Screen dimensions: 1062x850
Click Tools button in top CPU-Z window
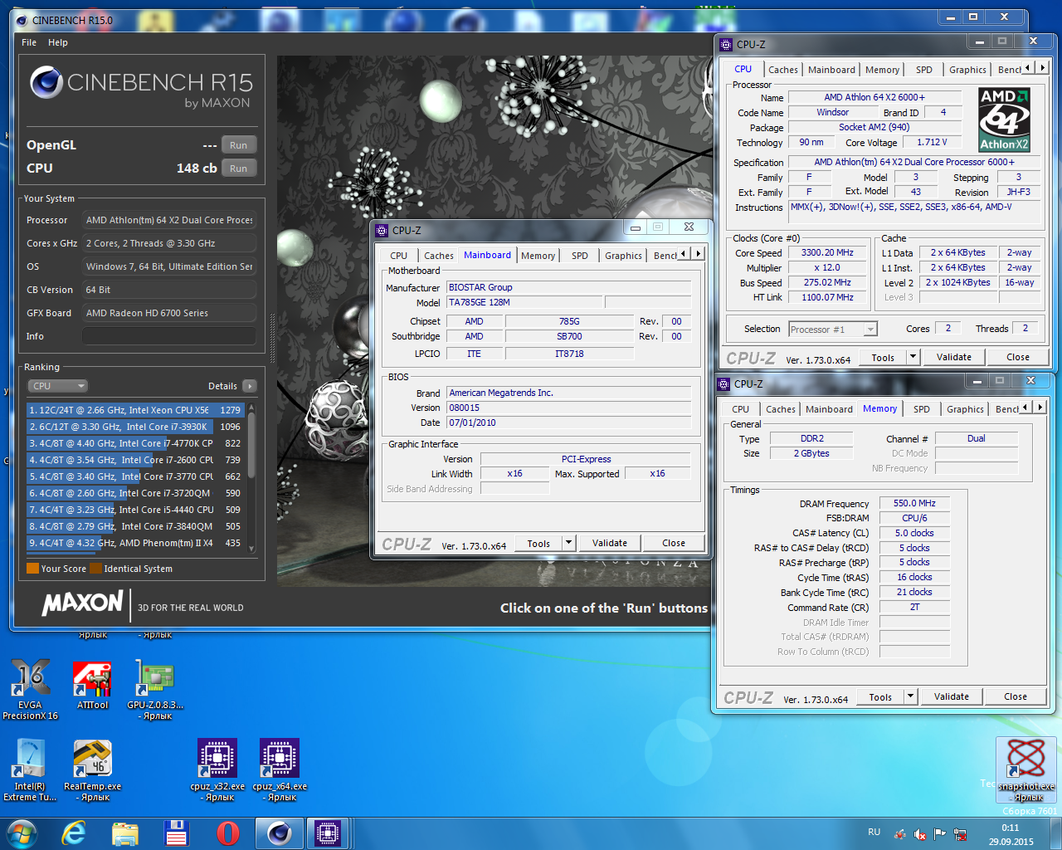[x=883, y=357]
